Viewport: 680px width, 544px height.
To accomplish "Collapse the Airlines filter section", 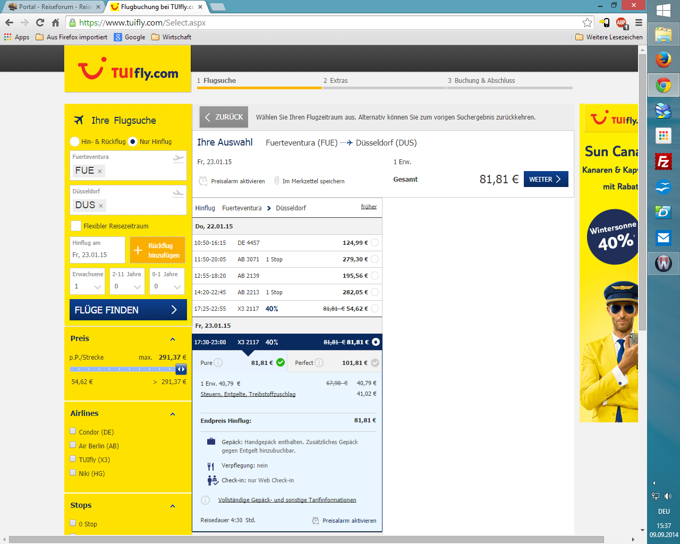I will 173,414.
